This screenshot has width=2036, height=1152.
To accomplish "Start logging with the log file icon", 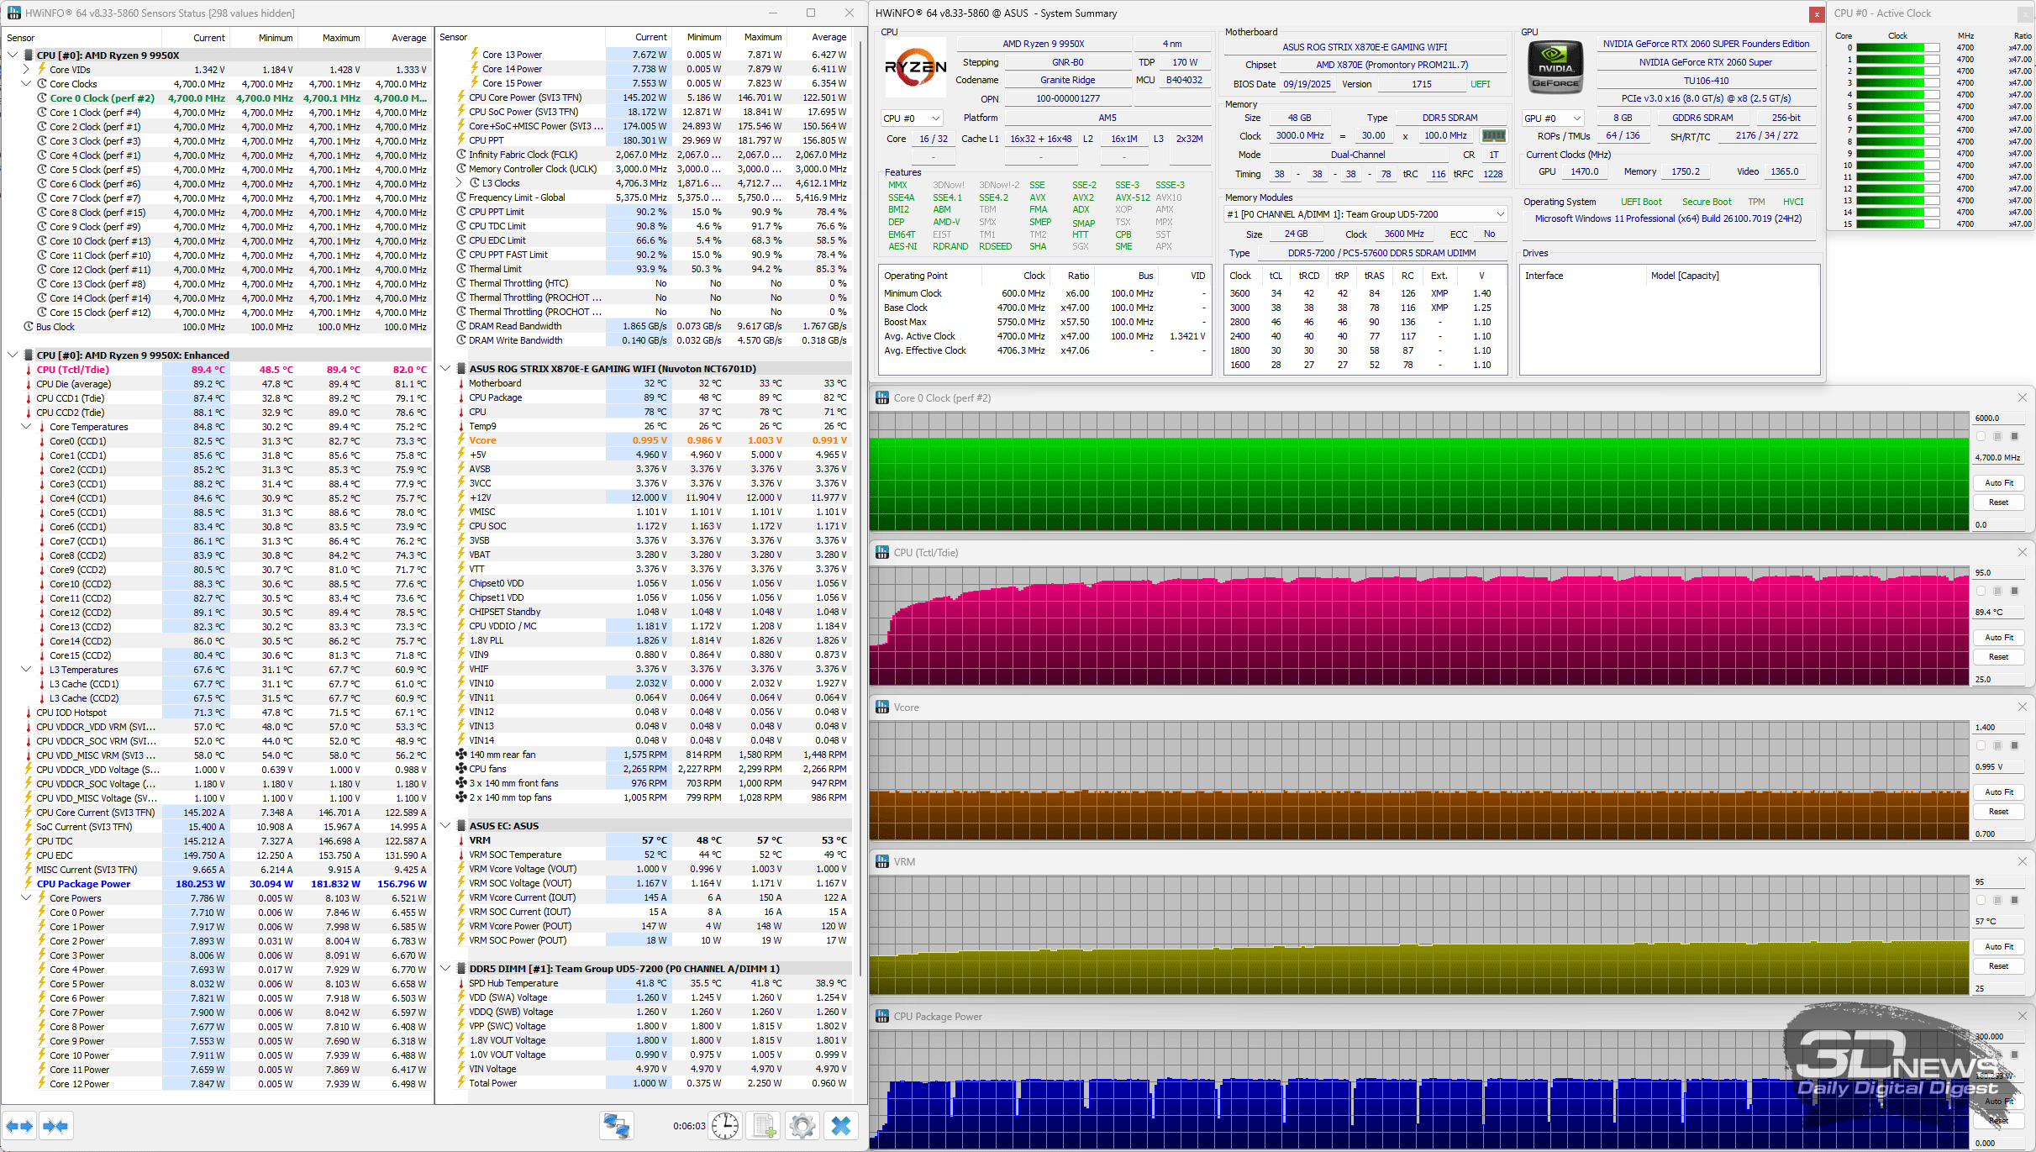I will click(764, 1126).
